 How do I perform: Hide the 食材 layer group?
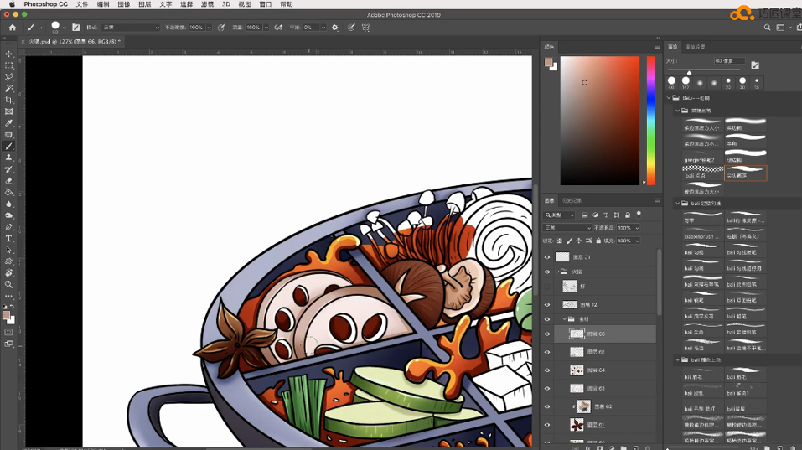point(547,319)
